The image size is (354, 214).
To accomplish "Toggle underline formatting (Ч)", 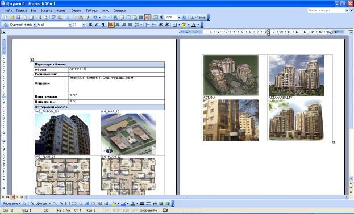I will (103, 24).
